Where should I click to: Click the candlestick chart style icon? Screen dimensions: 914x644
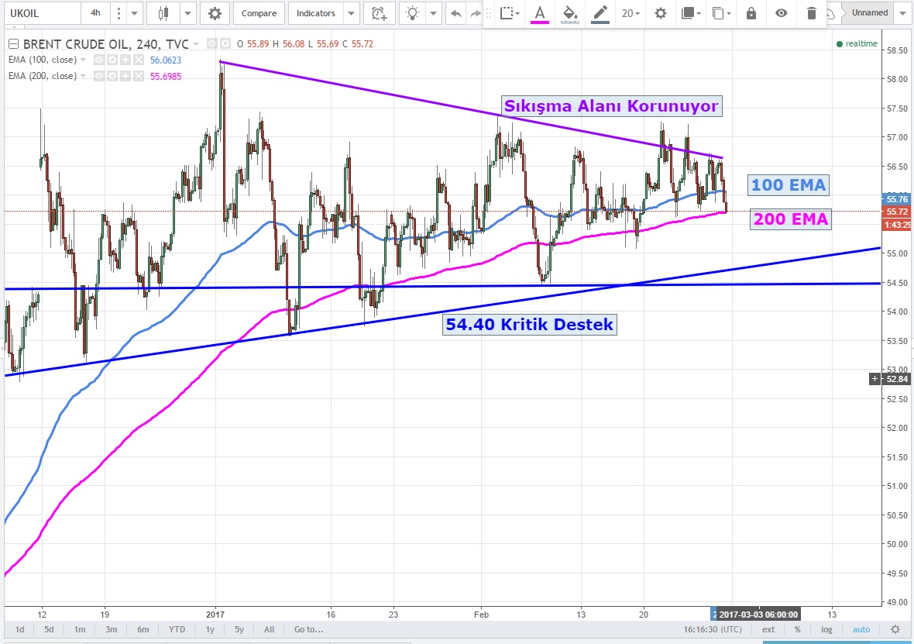[163, 13]
